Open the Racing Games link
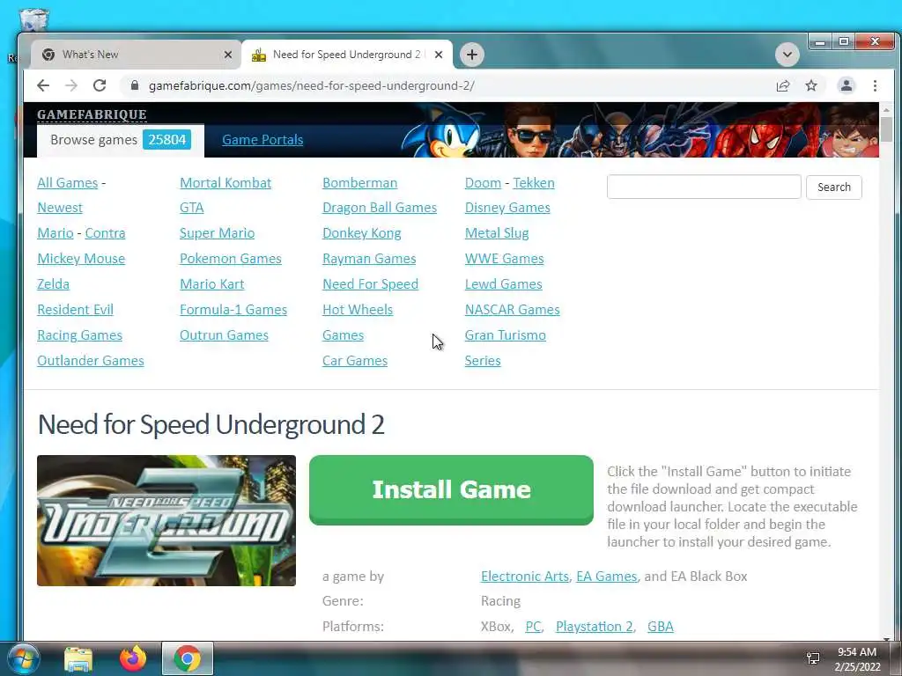 (79, 335)
